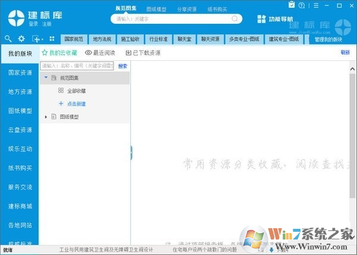Switch to 图纸模型 search tab
This screenshot has width=357, height=255.
pyautogui.click(x=156, y=10)
